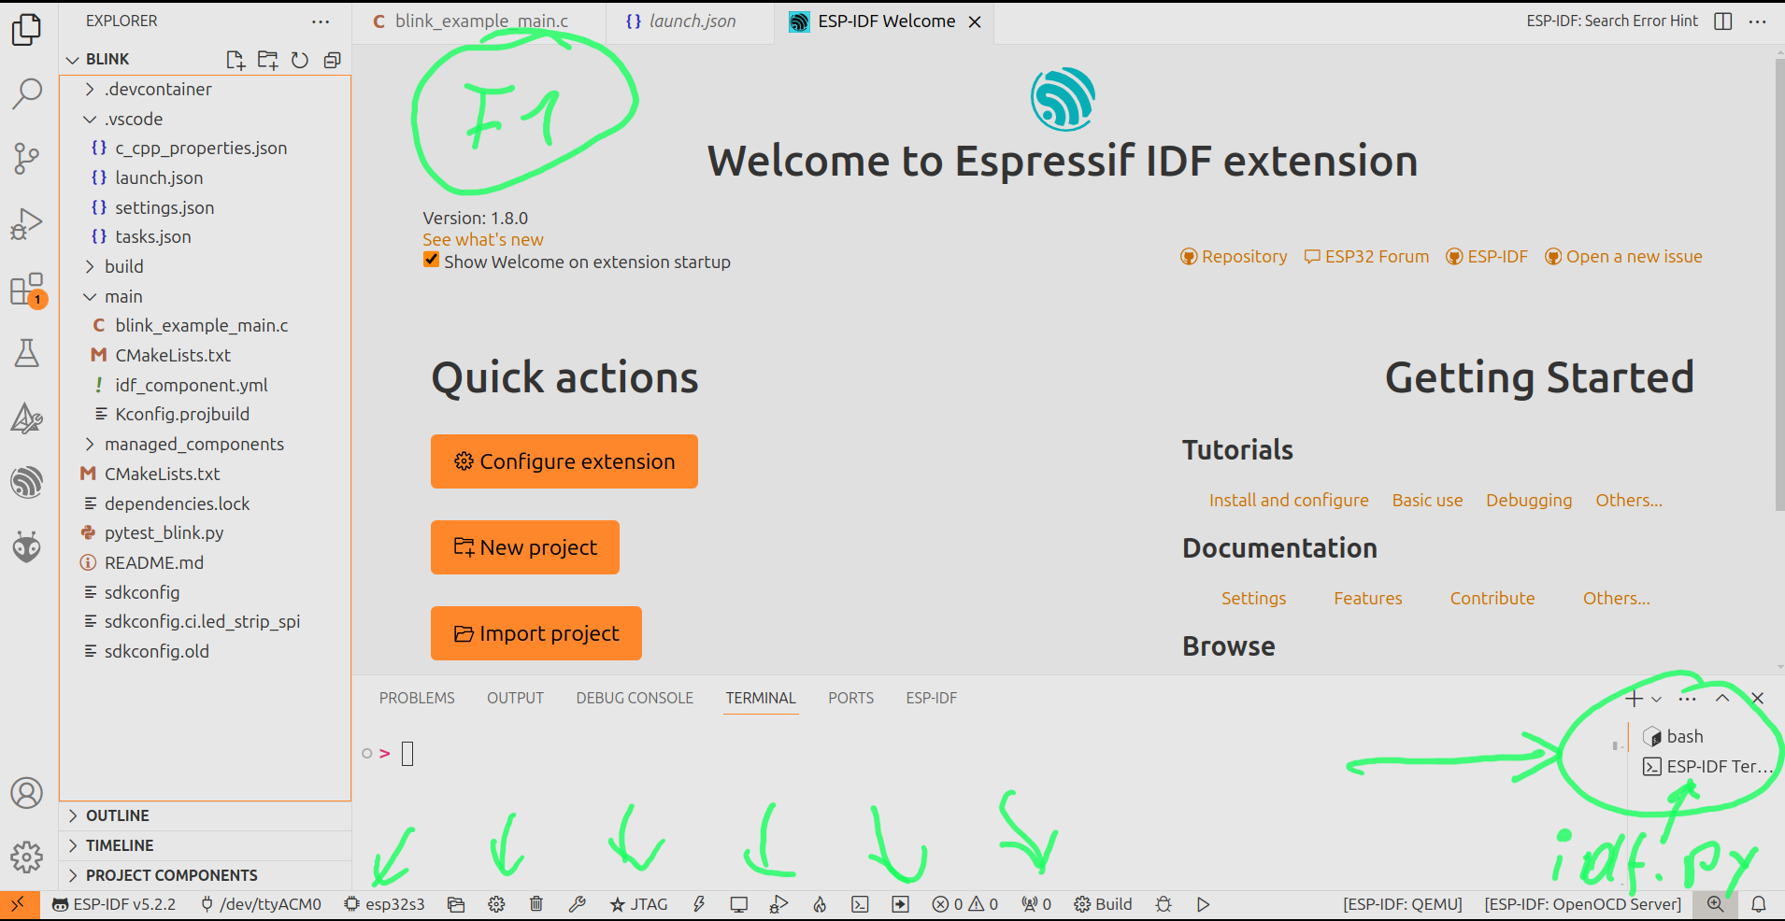
Task: Click the welcome page vertical scrollbar
Action: pos(1778,280)
